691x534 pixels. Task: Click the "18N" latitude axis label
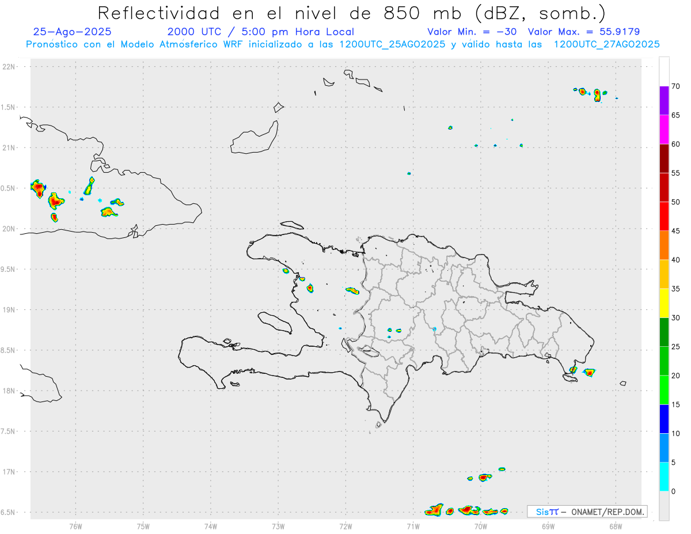(10, 391)
